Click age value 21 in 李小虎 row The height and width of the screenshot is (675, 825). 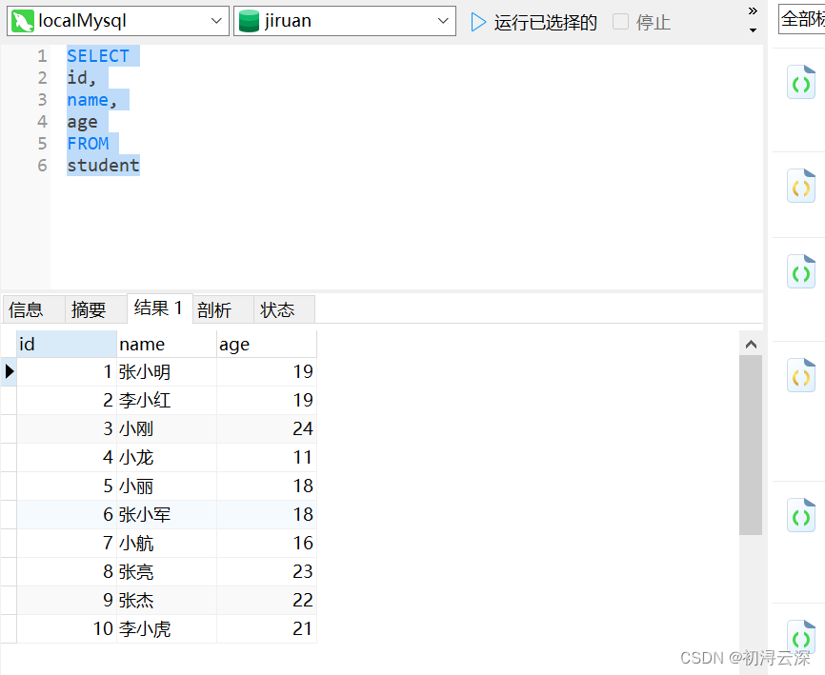pos(266,628)
